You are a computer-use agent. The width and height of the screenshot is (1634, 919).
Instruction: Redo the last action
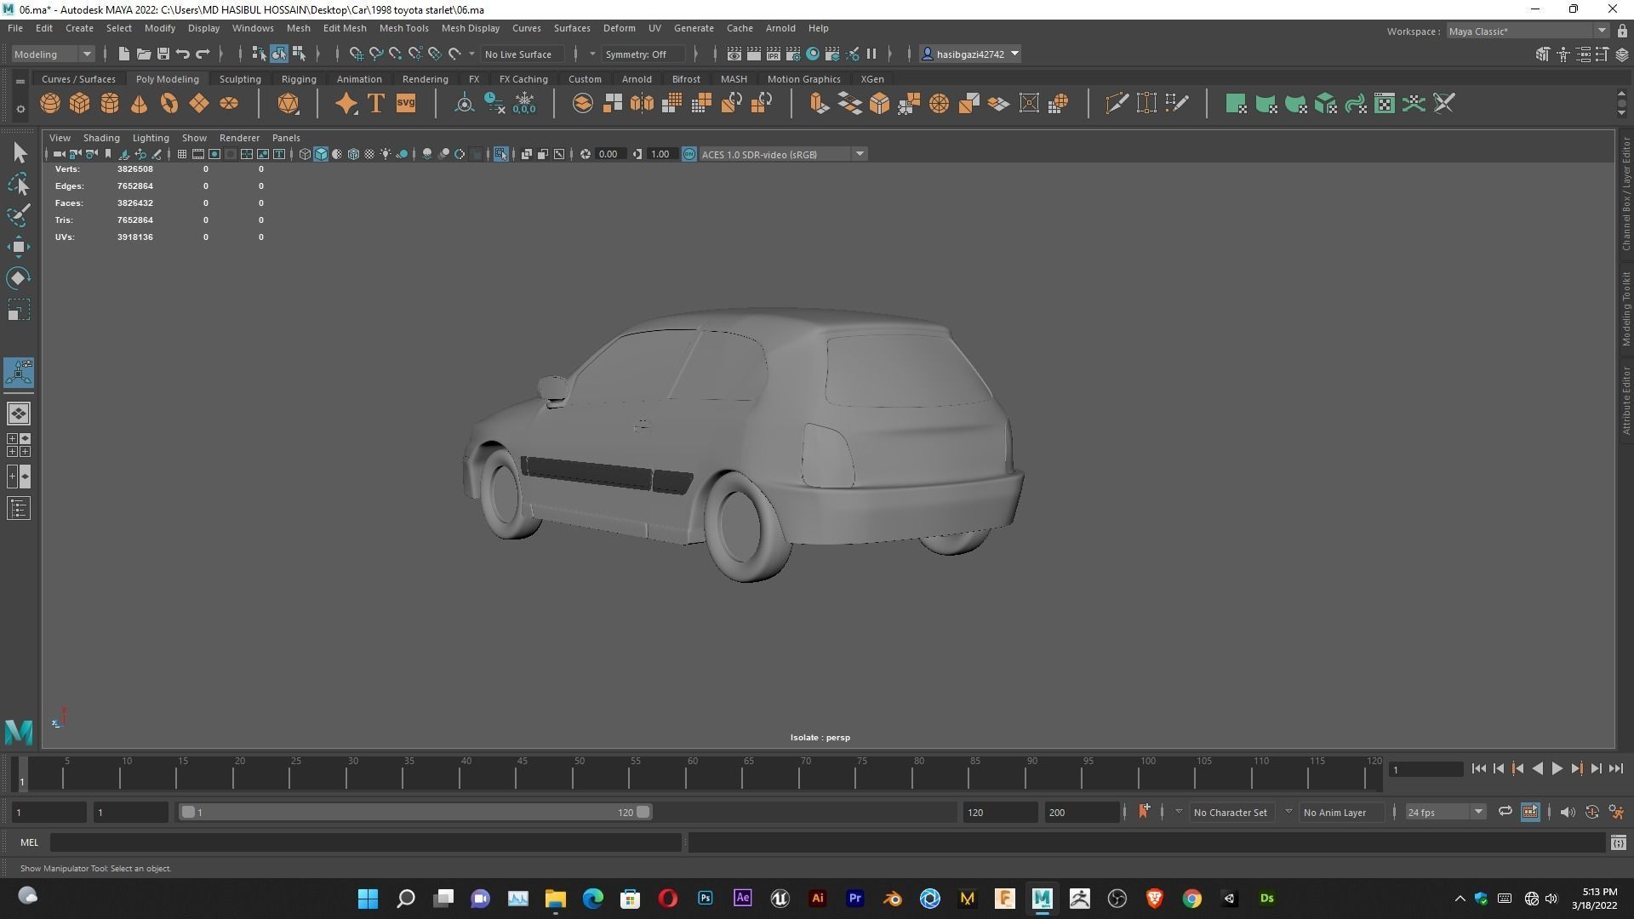point(203,54)
